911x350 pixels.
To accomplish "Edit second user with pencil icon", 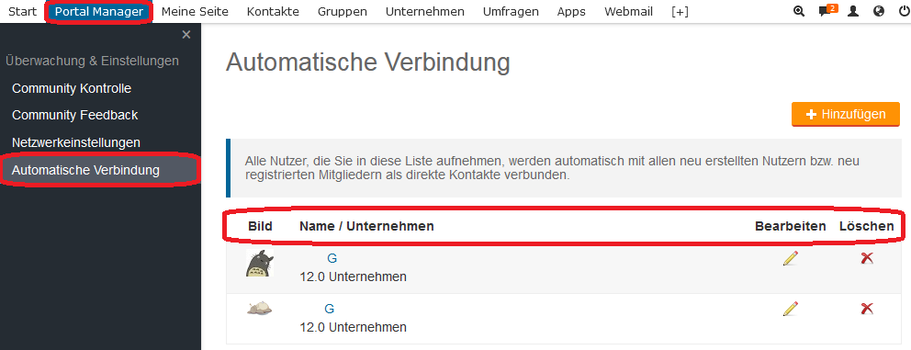I will click(790, 308).
